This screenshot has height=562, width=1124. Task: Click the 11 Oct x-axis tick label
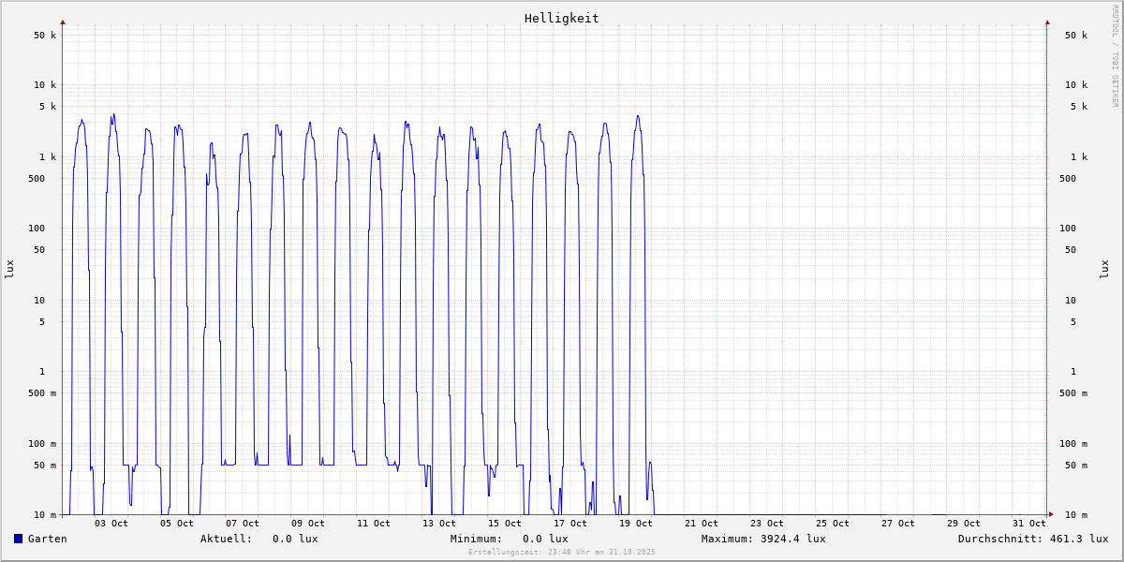(374, 524)
